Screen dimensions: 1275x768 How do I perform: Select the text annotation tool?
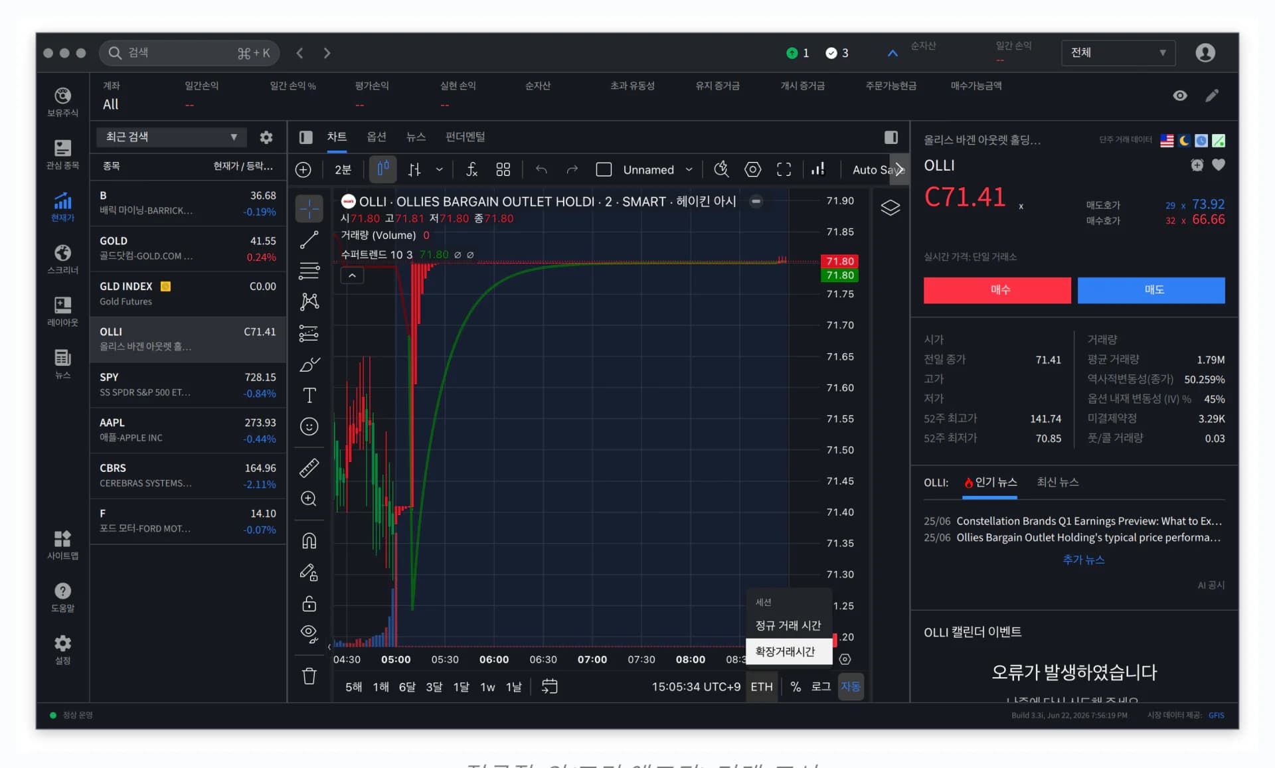pos(309,396)
